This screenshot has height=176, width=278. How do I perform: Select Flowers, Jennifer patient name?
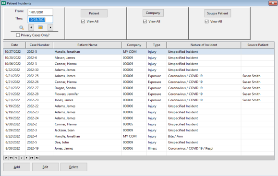66,94
